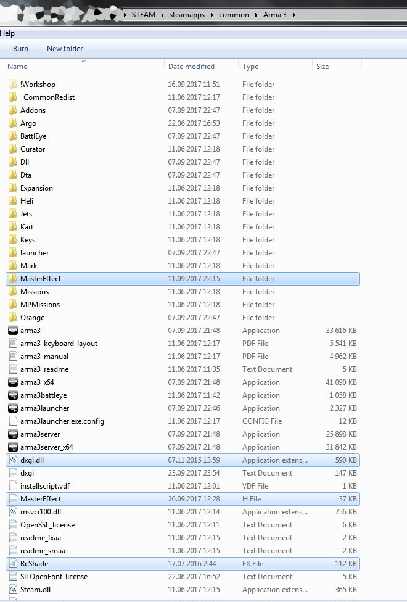Image resolution: width=407 pixels, height=602 pixels.
Task: Select the _CommonRedist folder icon
Action: 13,97
